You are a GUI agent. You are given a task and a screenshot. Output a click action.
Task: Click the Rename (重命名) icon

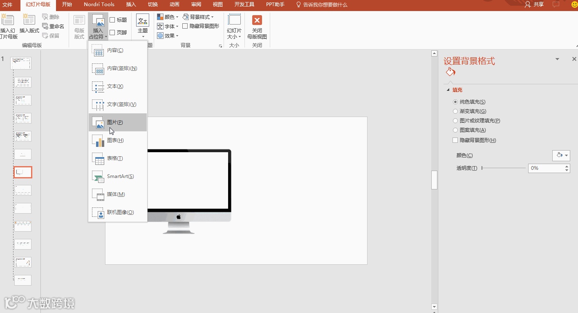pos(45,26)
